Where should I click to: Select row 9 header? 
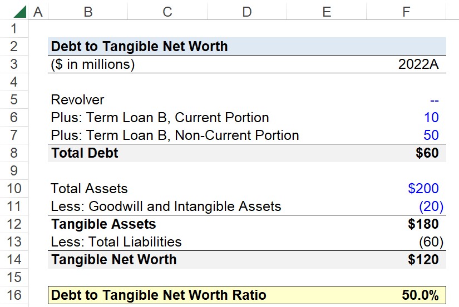[14, 170]
